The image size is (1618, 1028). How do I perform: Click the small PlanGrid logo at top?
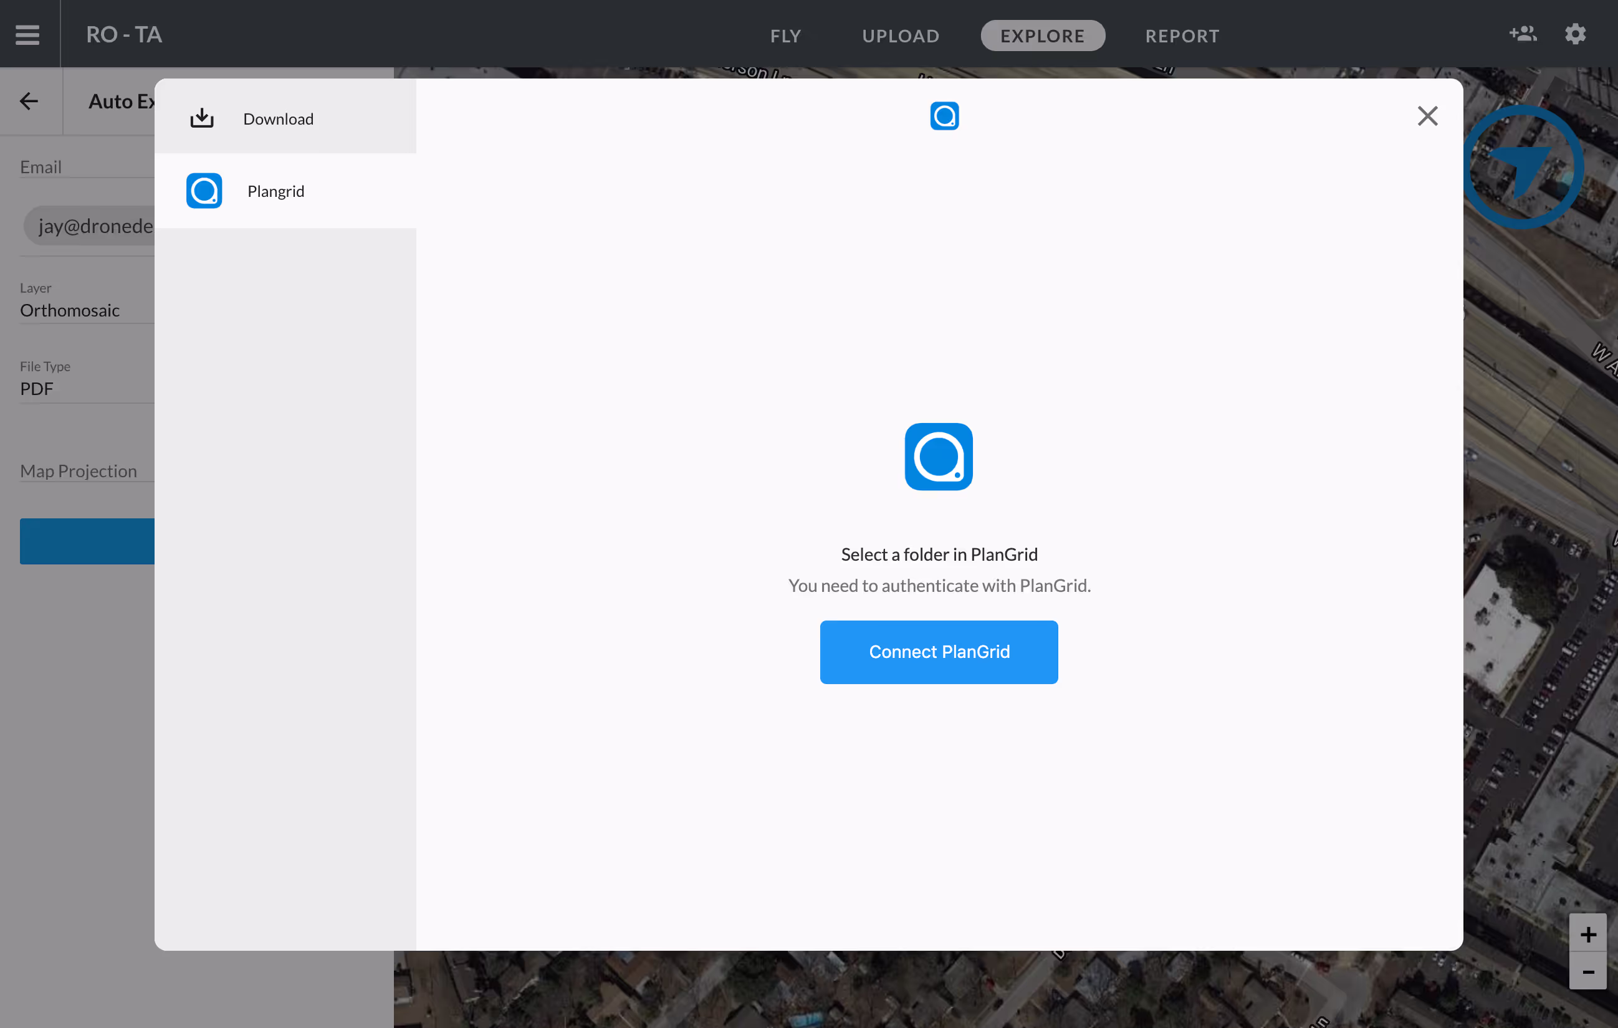(944, 116)
